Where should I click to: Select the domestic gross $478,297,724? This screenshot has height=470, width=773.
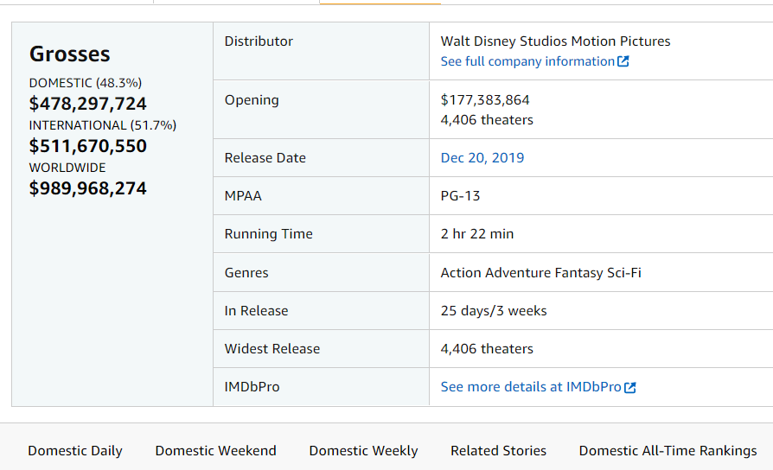[87, 104]
